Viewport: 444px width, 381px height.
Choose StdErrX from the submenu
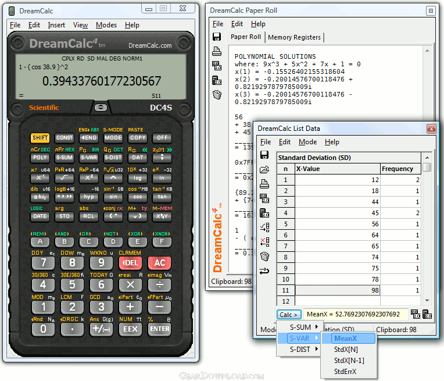point(349,371)
